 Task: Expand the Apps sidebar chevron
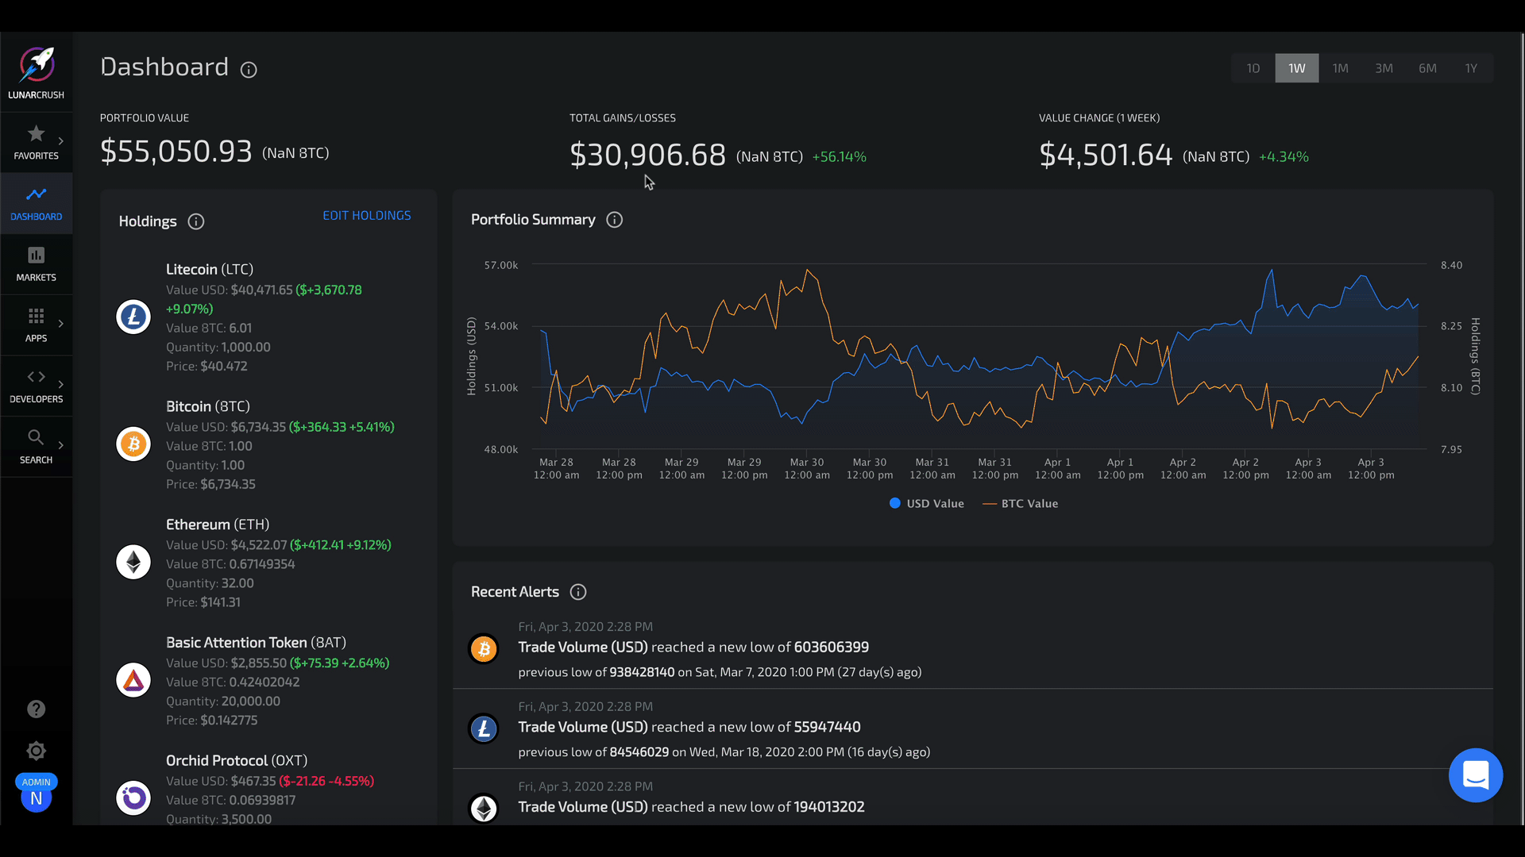pos(61,323)
